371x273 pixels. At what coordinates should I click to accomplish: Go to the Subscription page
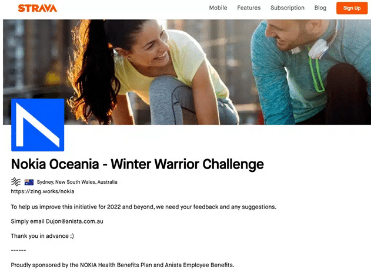coord(288,8)
